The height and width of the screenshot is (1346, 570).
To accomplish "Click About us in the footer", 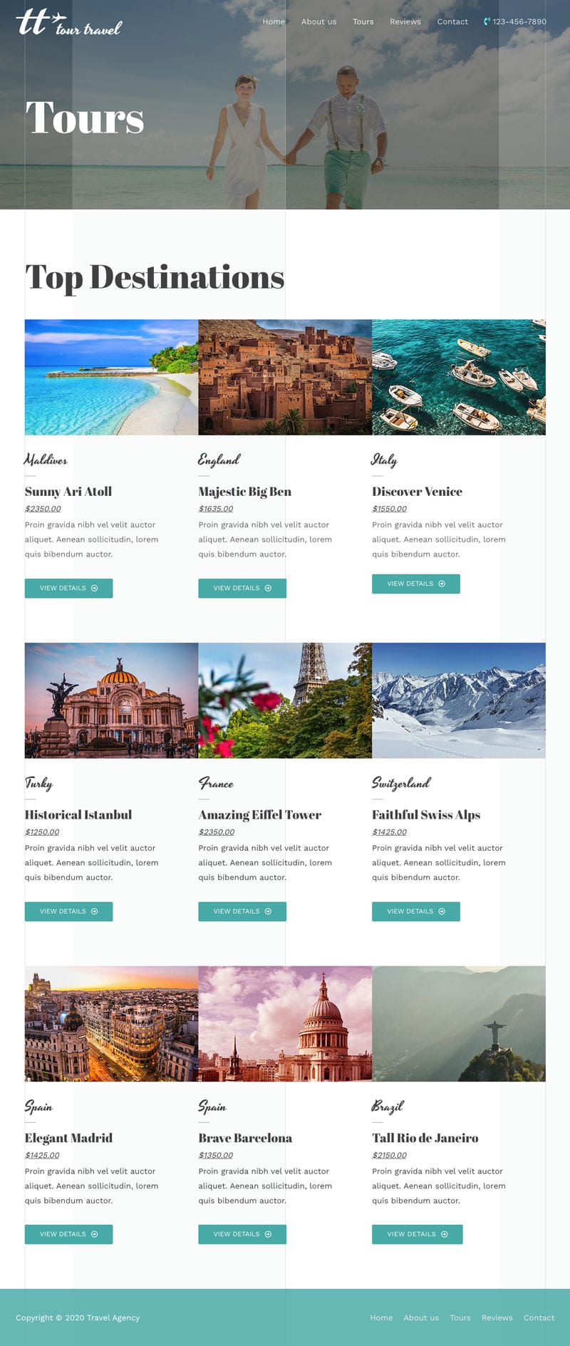I will (421, 1317).
